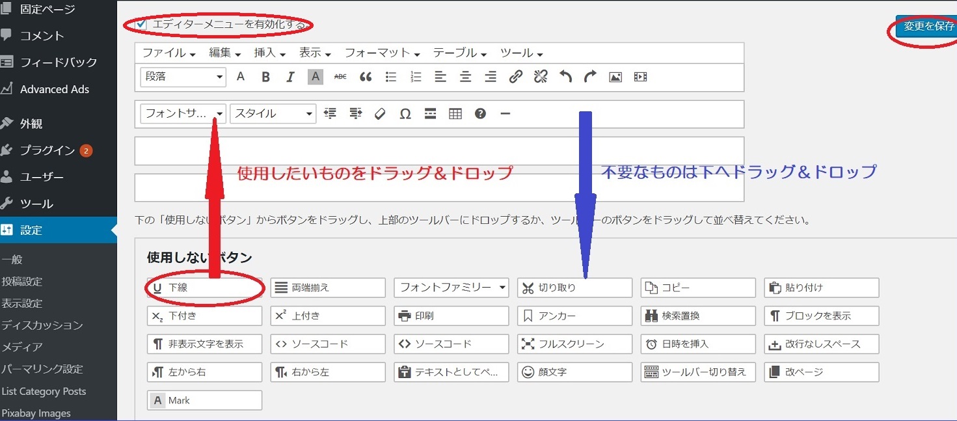This screenshot has width=957, height=421.
Task: Open プラグイン in the sidebar
Action: (x=47, y=150)
